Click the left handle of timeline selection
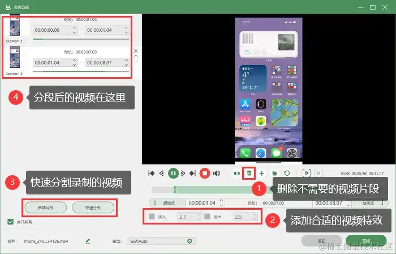 click(x=175, y=190)
